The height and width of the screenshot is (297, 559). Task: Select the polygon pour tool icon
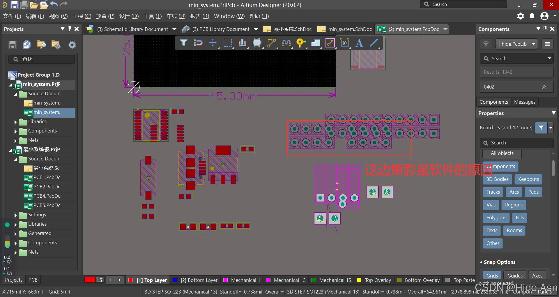(316, 43)
